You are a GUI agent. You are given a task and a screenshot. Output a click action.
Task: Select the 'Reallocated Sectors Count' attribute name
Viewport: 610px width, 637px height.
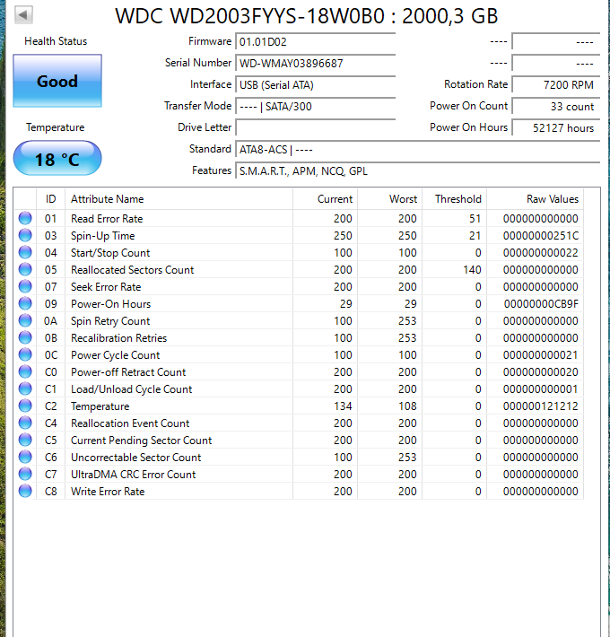coord(133,270)
